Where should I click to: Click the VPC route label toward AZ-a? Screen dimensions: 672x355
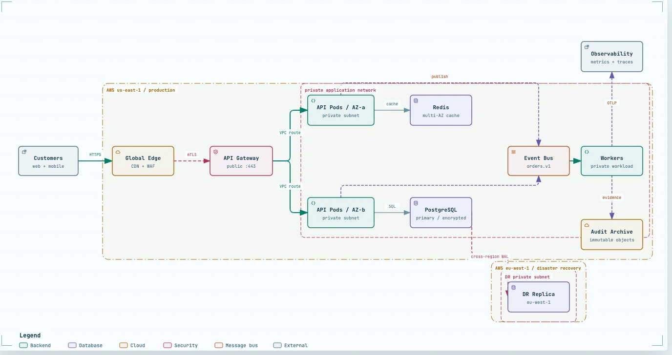(290, 133)
